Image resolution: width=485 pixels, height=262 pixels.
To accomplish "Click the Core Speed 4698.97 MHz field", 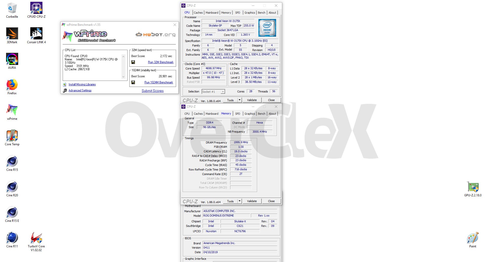I will pos(213,68).
